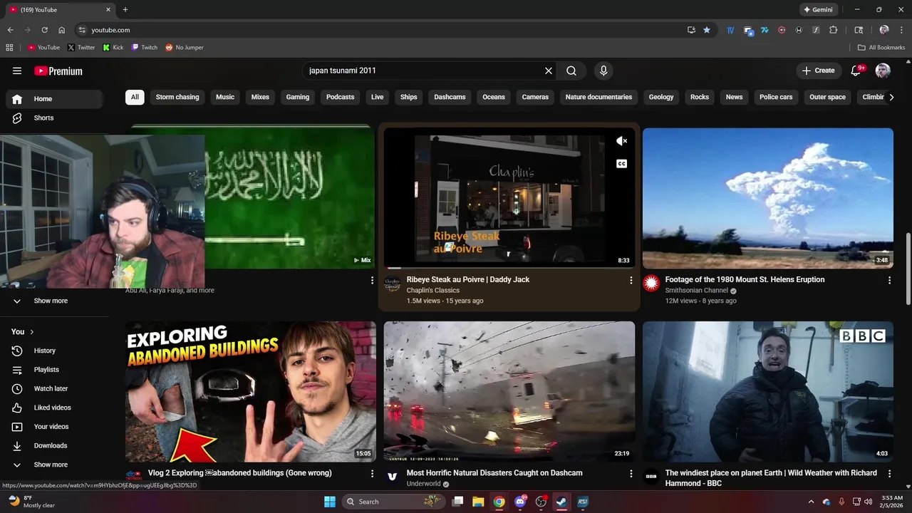
Task: Open the BBC channel avatar
Action: 651,477
